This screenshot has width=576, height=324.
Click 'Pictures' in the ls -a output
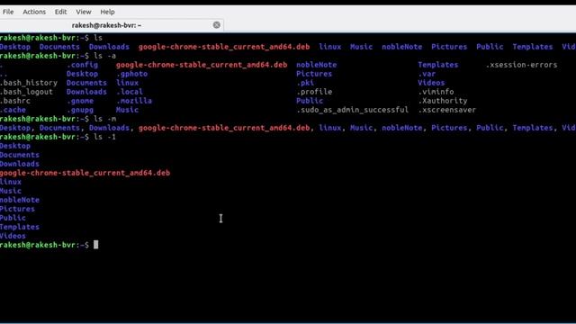click(314, 74)
